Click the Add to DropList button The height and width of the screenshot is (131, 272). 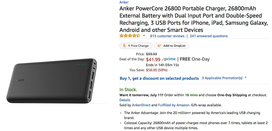pos(172,46)
